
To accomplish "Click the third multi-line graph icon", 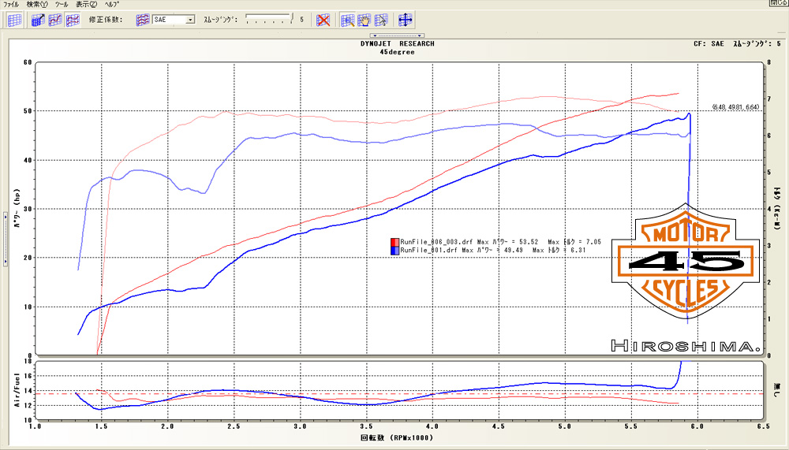I will [x=73, y=20].
